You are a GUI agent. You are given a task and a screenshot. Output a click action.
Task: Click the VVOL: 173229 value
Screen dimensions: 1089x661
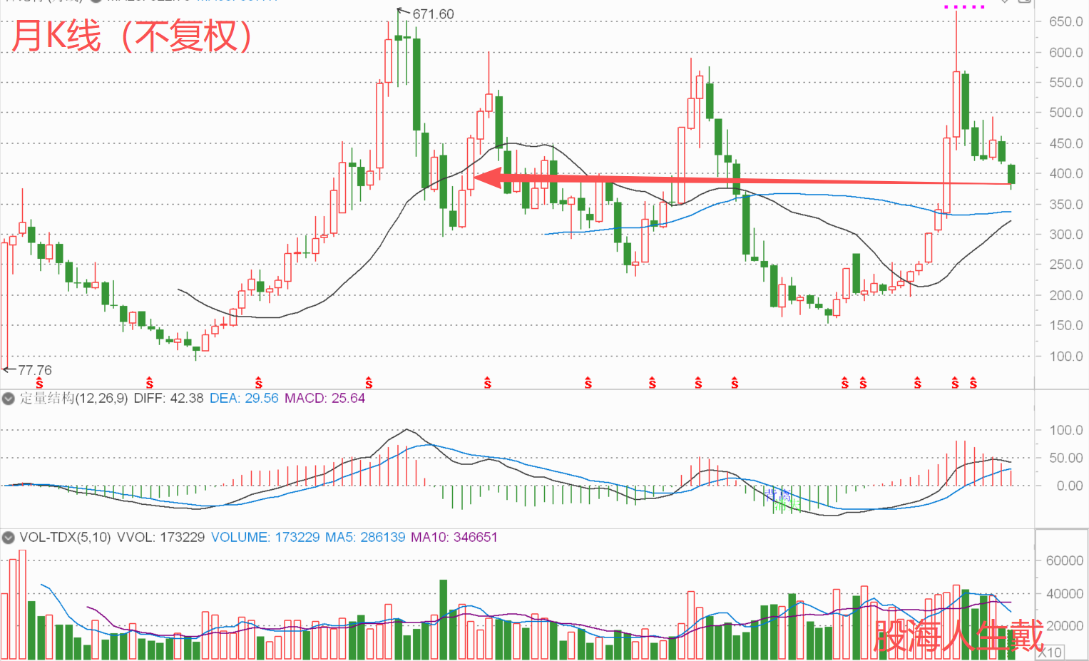tap(160, 537)
